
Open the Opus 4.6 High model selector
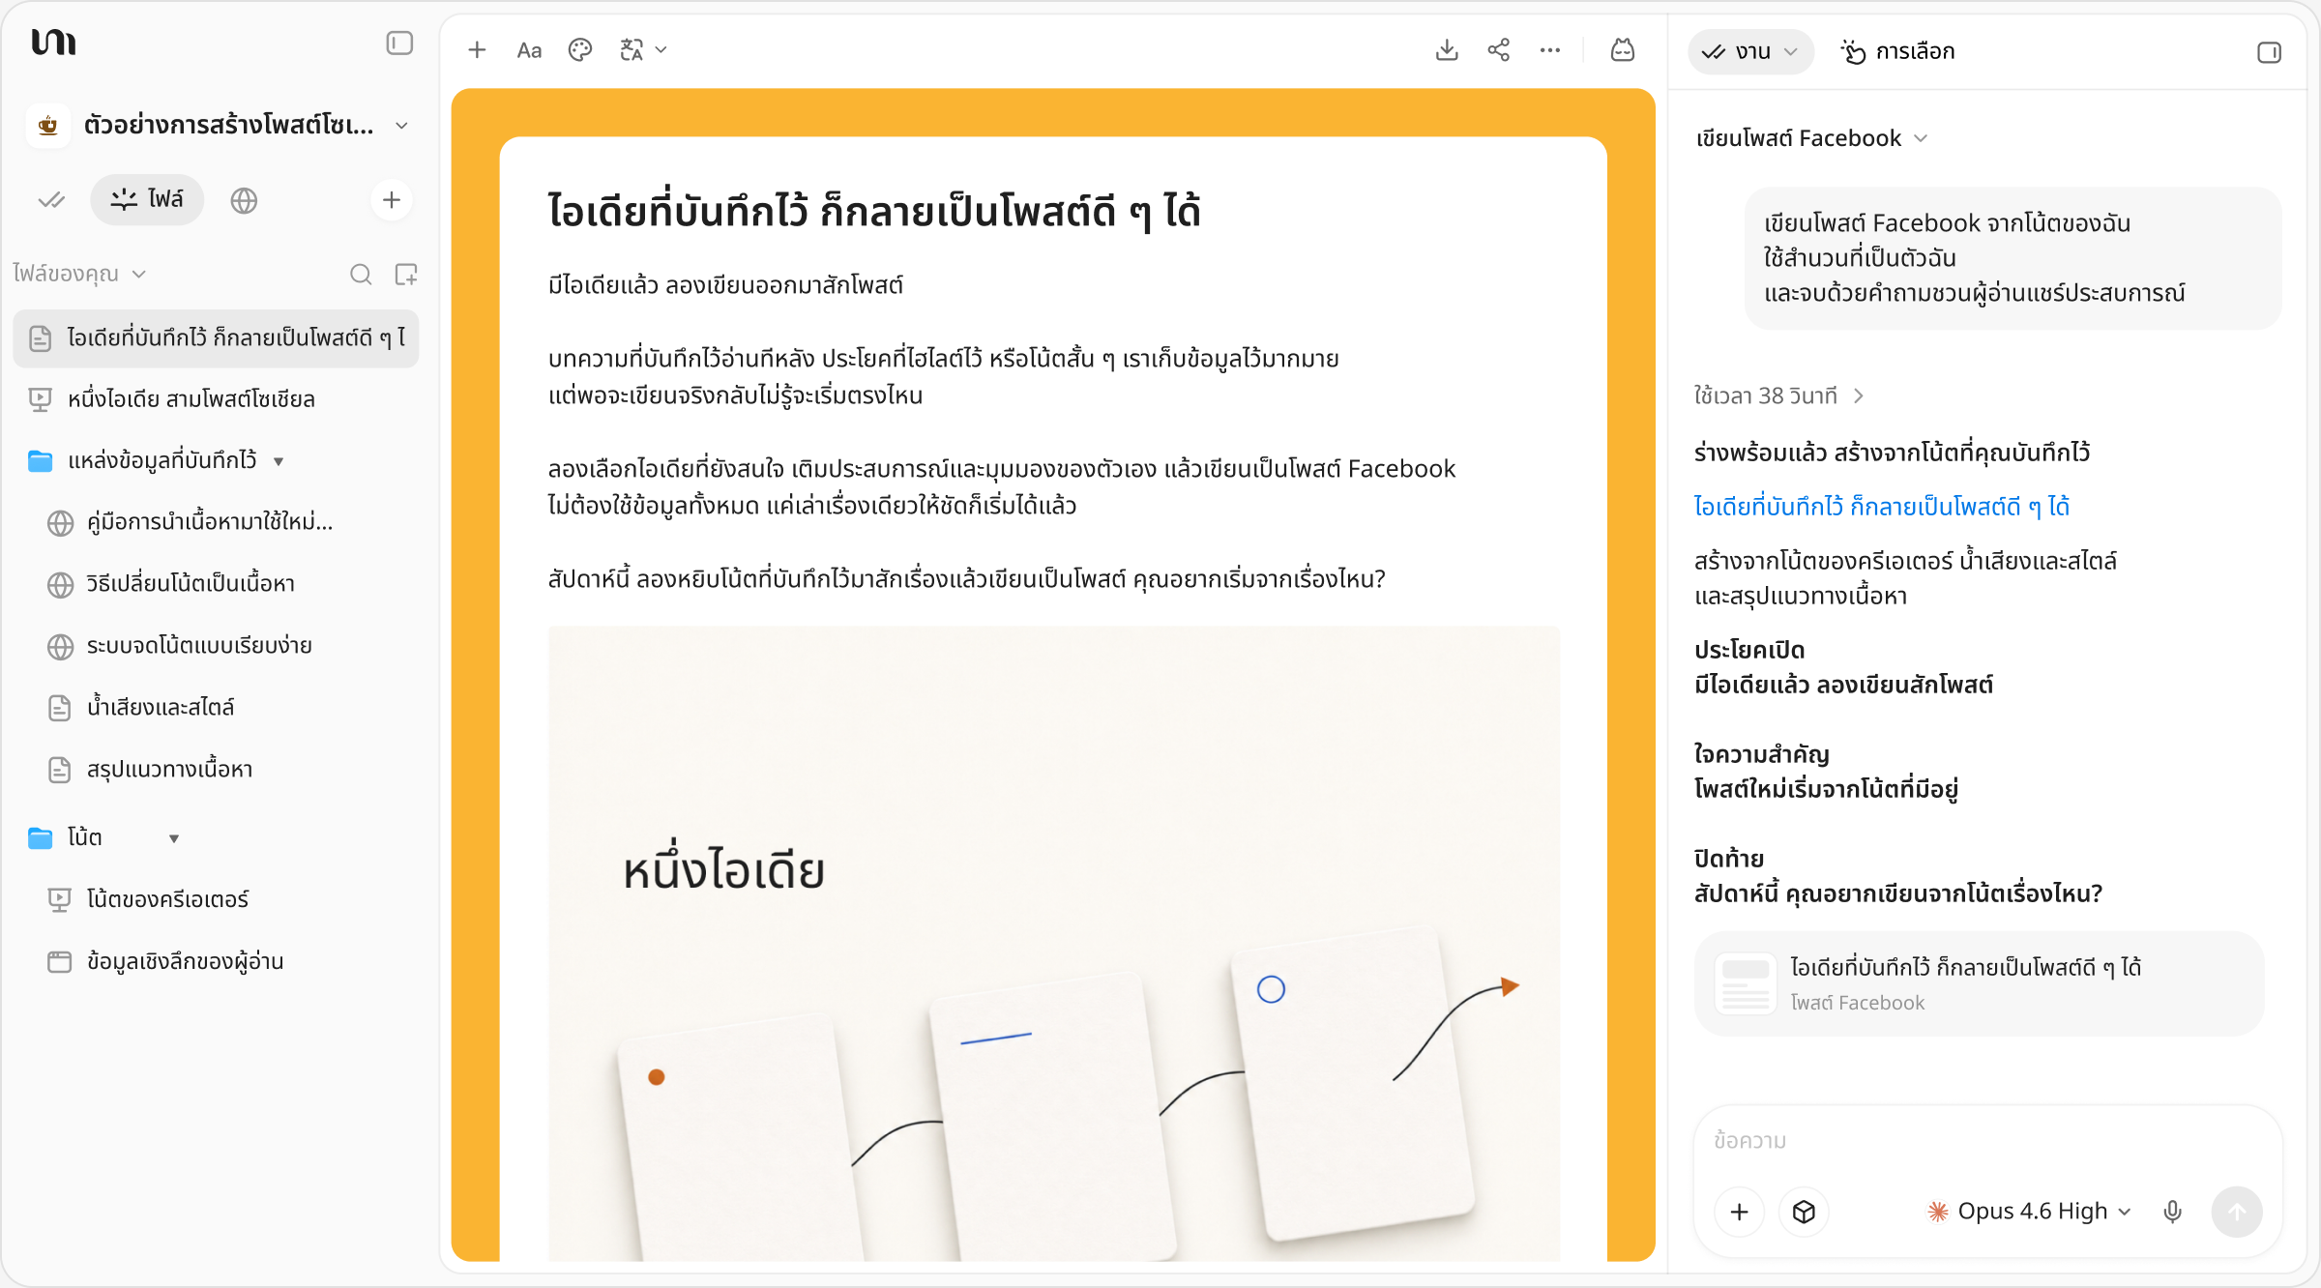click(x=2029, y=1212)
